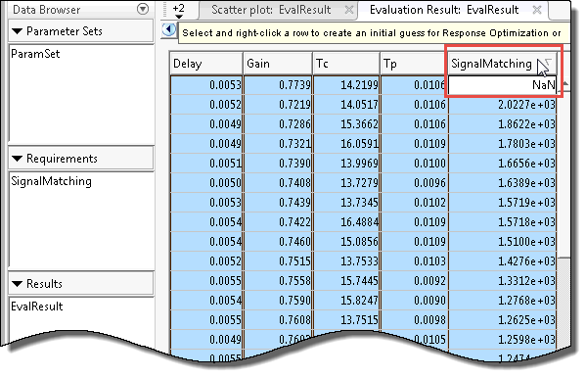Viewport: 586px width, 378px height.
Task: Select Tc cell 14.0517
Action: click(x=346, y=105)
